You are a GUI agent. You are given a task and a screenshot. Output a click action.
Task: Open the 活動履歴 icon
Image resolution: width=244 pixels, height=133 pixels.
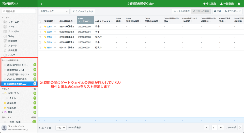point(5,41)
